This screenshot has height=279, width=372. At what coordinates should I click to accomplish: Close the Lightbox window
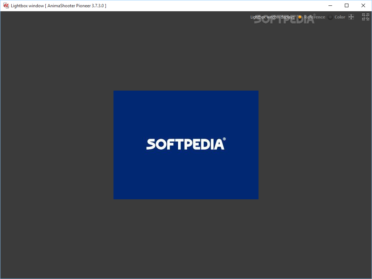[x=363, y=5]
